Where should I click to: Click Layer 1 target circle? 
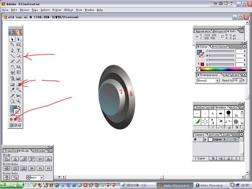(x=235, y=140)
